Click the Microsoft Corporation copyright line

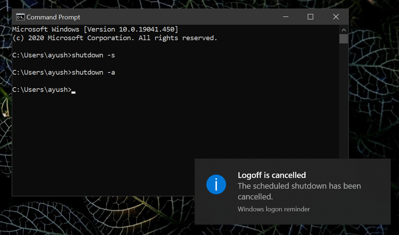115,38
